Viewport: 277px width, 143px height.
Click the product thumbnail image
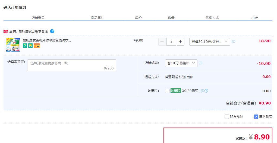coord(13,45)
